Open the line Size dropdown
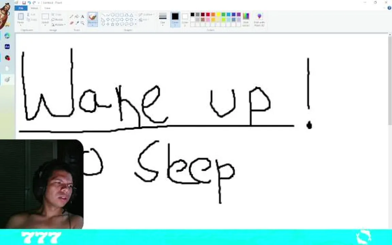The image size is (392, 245). point(163,19)
